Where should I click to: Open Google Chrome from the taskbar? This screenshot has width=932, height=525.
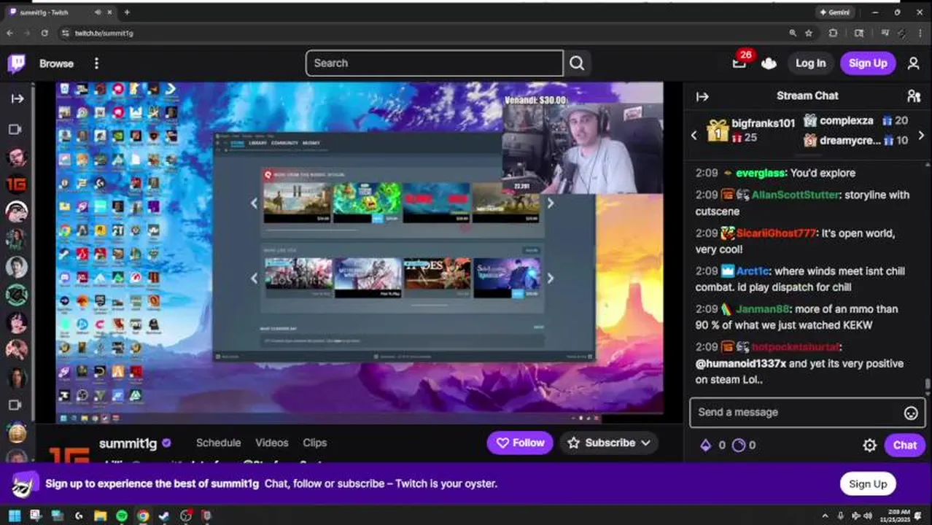coord(143,516)
